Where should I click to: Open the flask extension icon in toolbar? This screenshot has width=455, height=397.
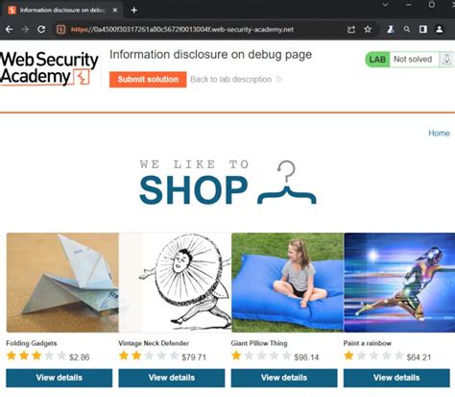391,30
